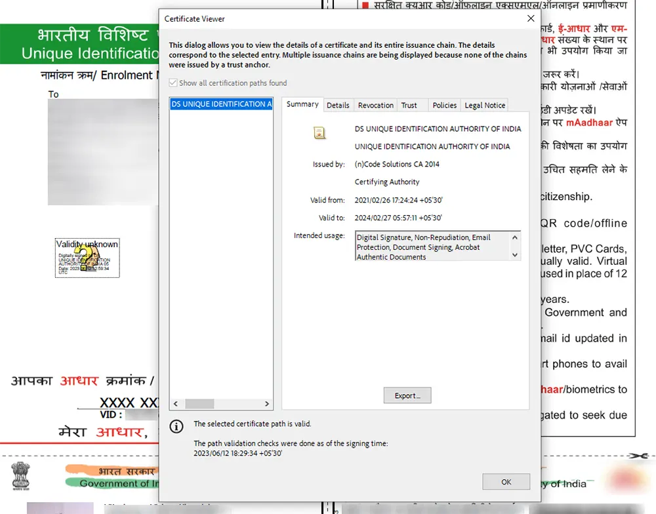Click the Ashoka emblem in the PDF
The height and width of the screenshot is (514, 656).
(x=20, y=476)
